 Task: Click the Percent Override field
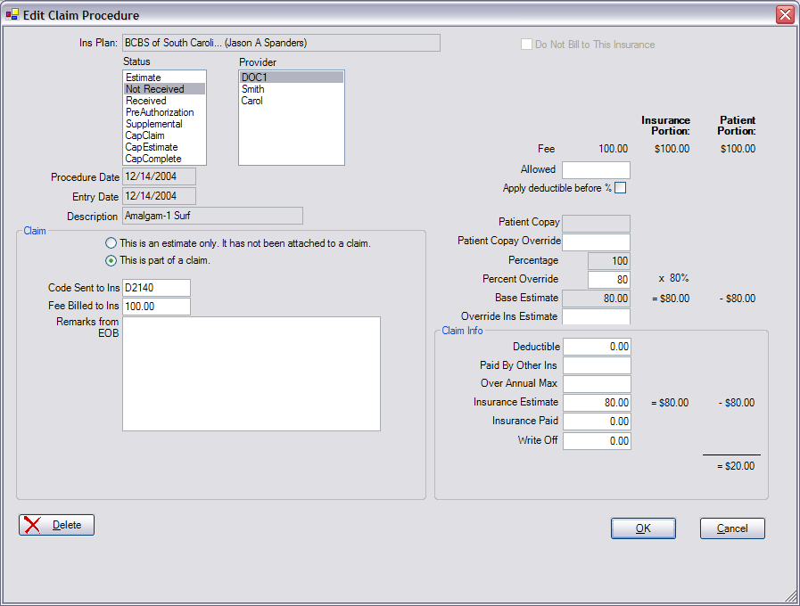coord(596,280)
